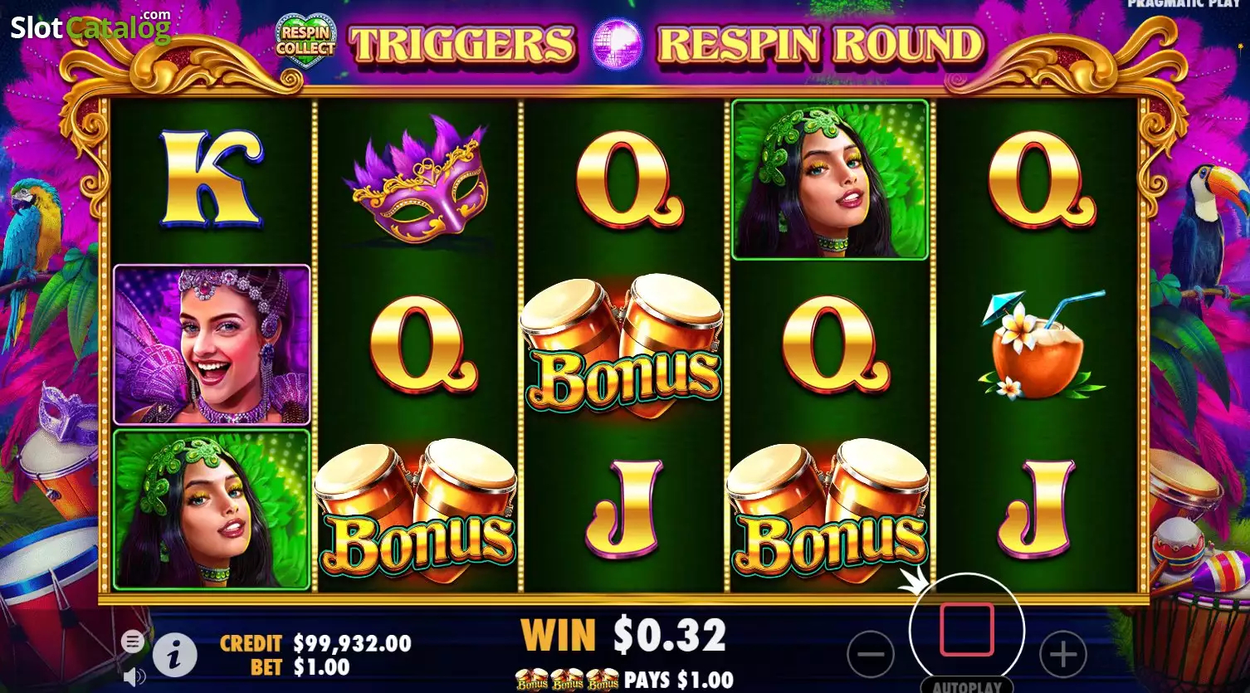Image resolution: width=1250 pixels, height=693 pixels.
Task: Decrease the bet with minus button
Action: [x=871, y=654]
